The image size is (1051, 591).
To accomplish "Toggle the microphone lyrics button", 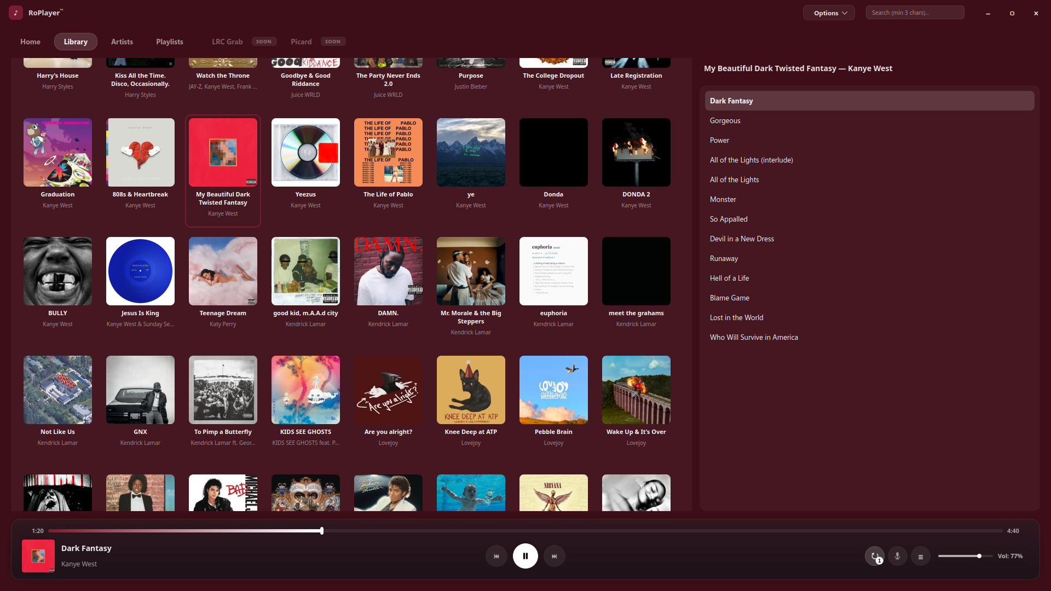I will (x=898, y=556).
